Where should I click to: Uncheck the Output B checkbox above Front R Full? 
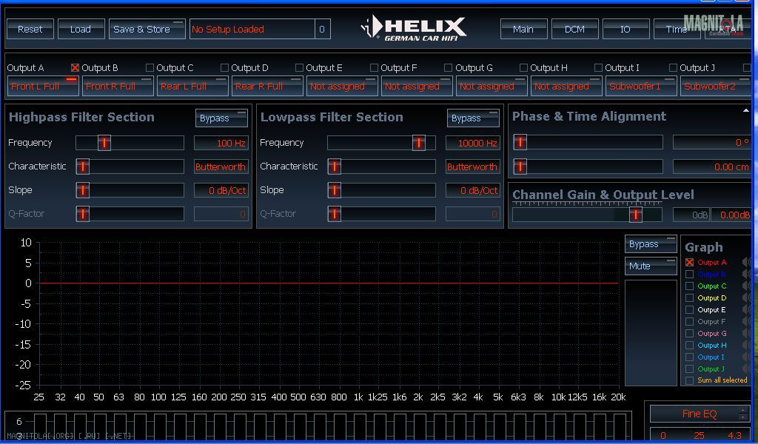click(75, 67)
